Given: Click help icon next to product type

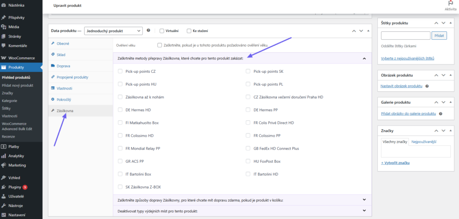Looking at the screenshot, I should [x=148, y=30].
